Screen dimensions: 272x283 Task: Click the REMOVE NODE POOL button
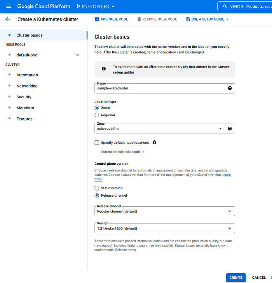click(157, 19)
